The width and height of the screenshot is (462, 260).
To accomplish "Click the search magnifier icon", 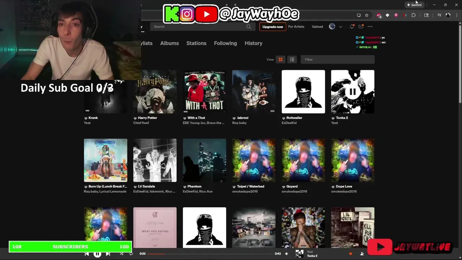I will [249, 27].
